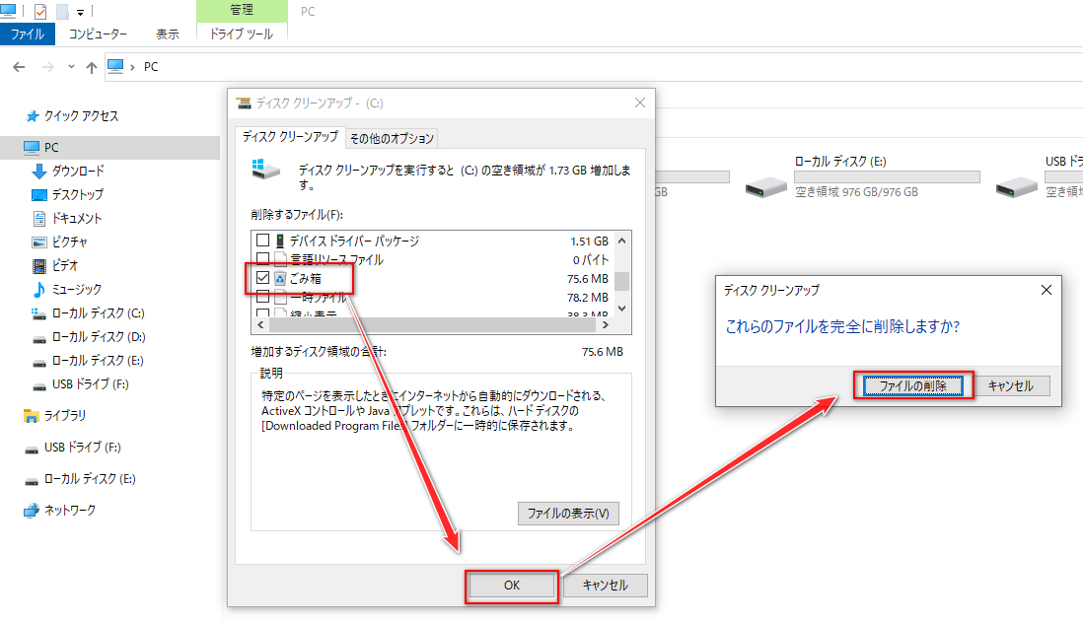Click ファイルの表示(V) to view files
The image size is (1083, 623).
point(568,513)
